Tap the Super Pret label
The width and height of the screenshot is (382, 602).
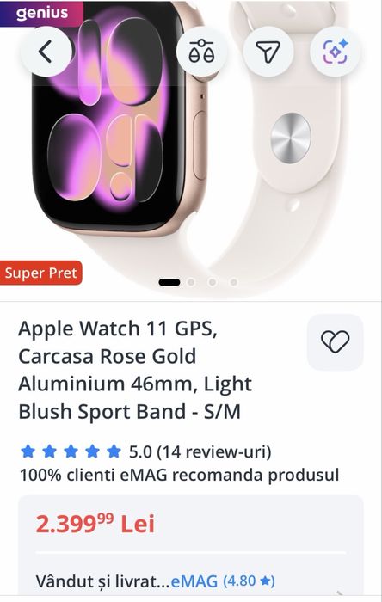pos(41,273)
